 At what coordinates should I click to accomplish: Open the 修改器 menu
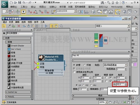(63, 7)
